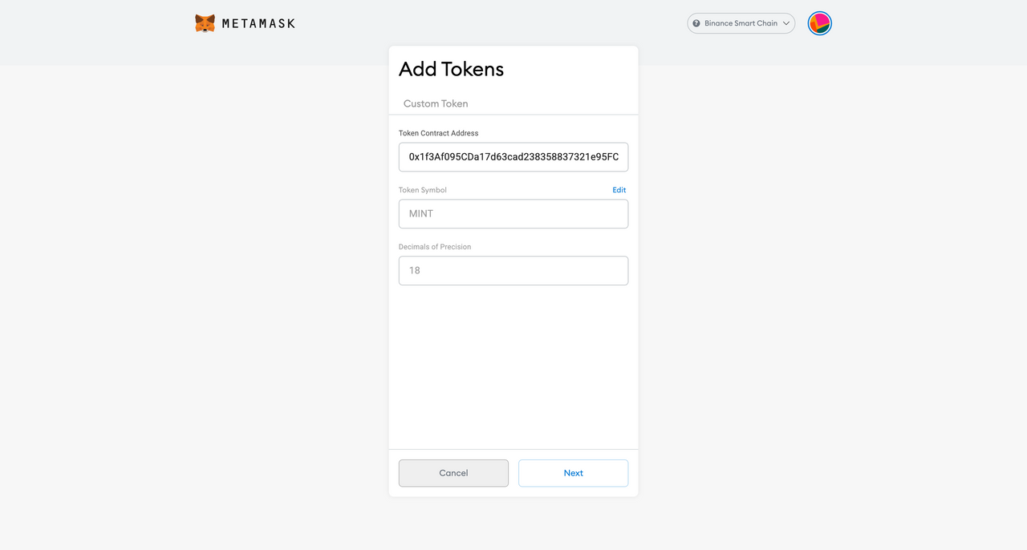Click the Decimals of Precision field

513,271
